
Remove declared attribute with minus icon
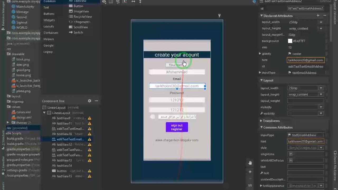(x=325, y=16)
